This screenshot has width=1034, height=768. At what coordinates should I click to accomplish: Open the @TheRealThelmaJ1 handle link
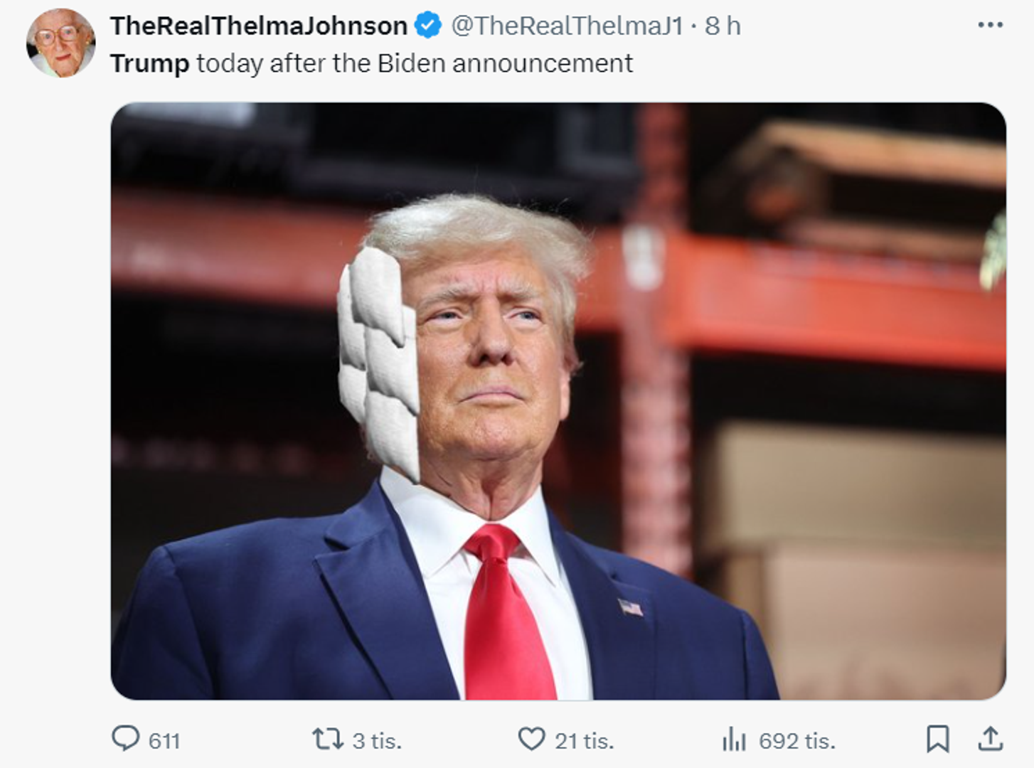(567, 26)
